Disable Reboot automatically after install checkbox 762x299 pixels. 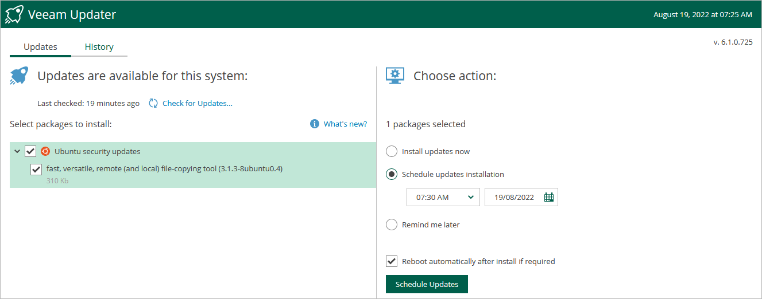point(392,261)
